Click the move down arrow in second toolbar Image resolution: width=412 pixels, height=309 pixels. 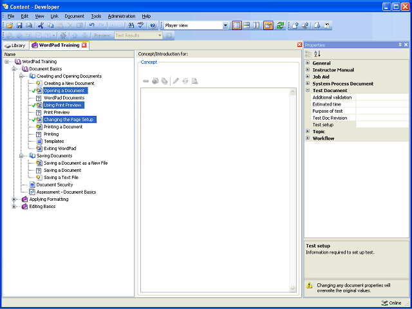[x=84, y=35]
